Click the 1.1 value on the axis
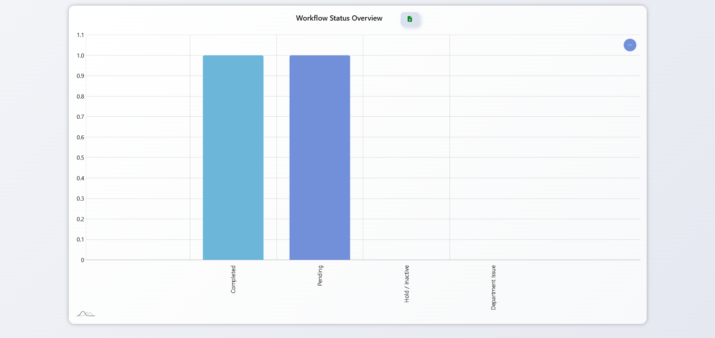The height and width of the screenshot is (338, 715). point(81,35)
